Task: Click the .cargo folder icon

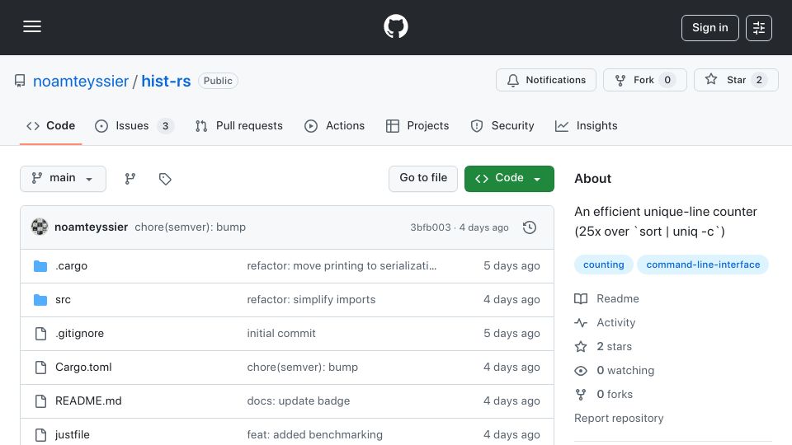Action: click(40, 266)
